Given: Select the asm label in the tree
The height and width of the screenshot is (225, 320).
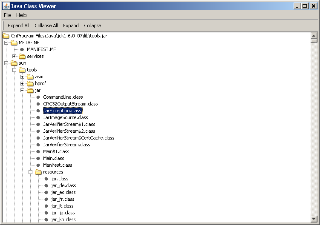Looking at the screenshot, I should tap(39, 77).
